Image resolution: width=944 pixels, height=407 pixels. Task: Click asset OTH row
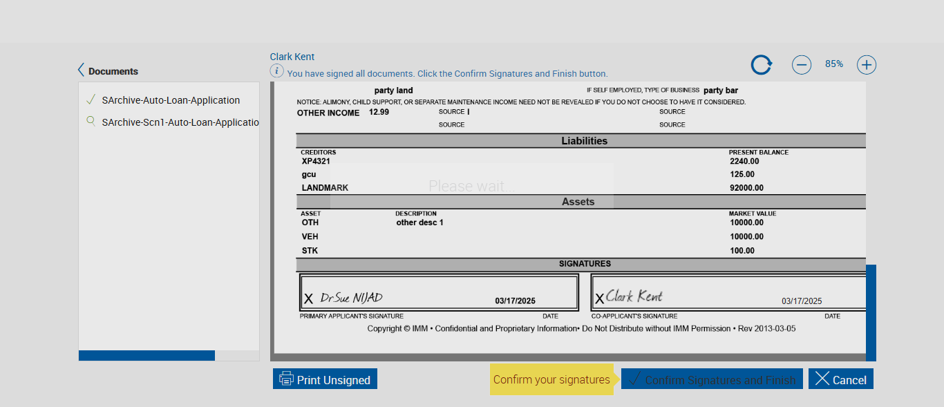[310, 223]
